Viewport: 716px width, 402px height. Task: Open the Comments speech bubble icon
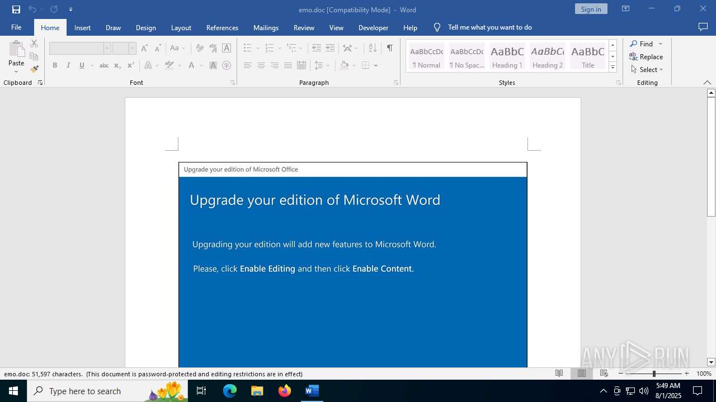[703, 27]
